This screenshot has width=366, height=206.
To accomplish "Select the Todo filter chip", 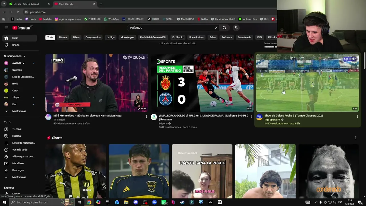I will (x=50, y=37).
